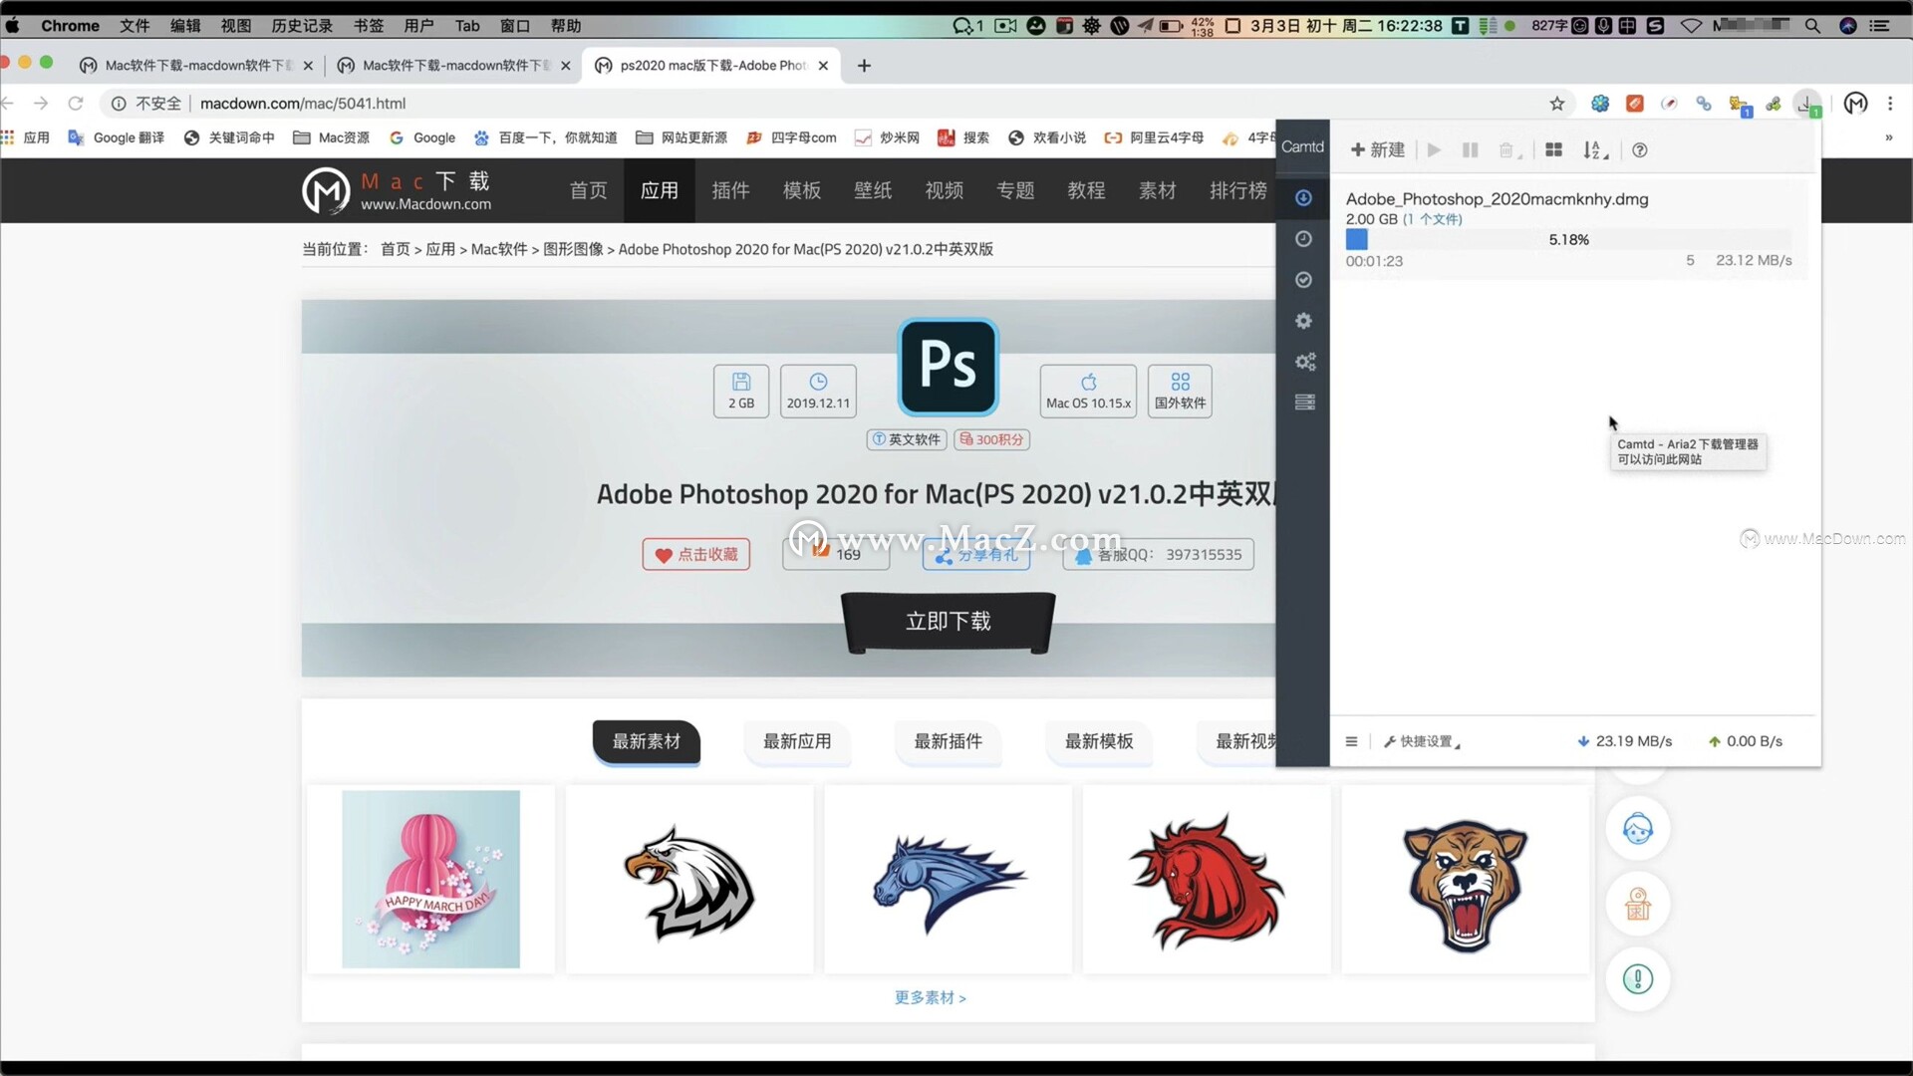
Task: Open the Mac资源 bookmark folder
Action: click(x=331, y=137)
